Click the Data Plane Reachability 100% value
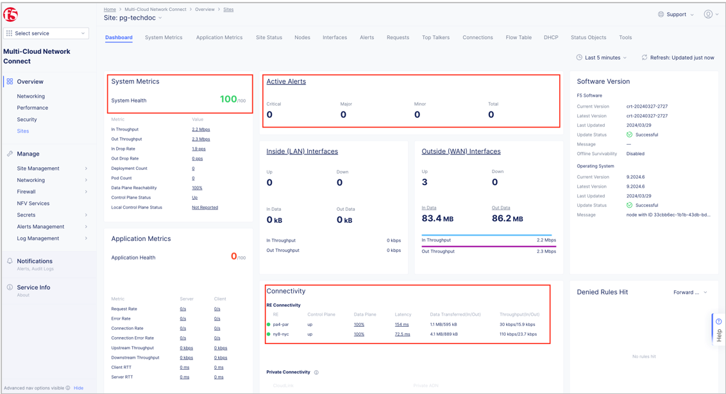726x394 pixels. 197,188
